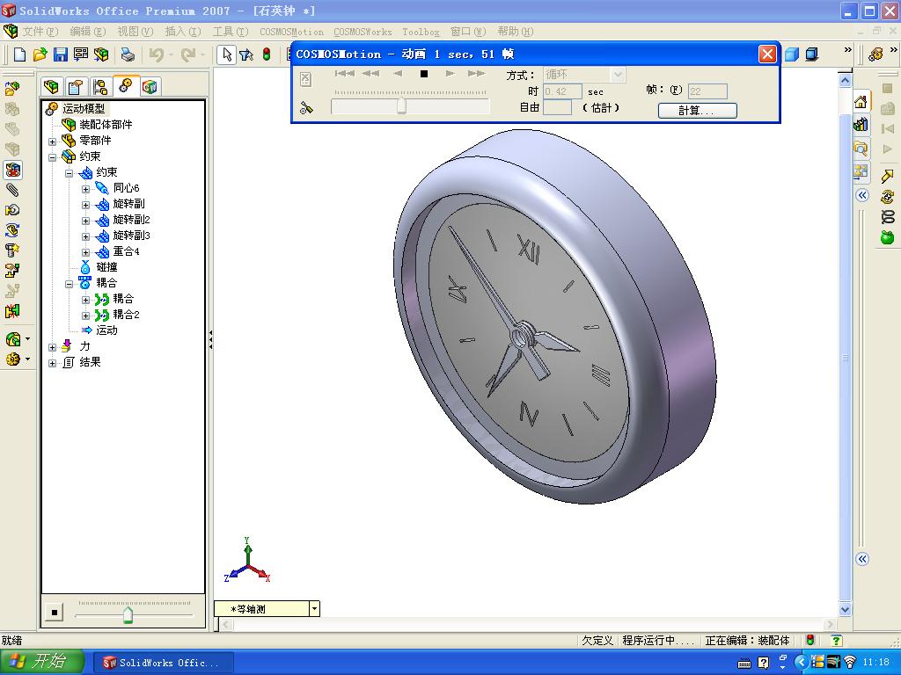Expand the 结果 tree node

point(52,363)
